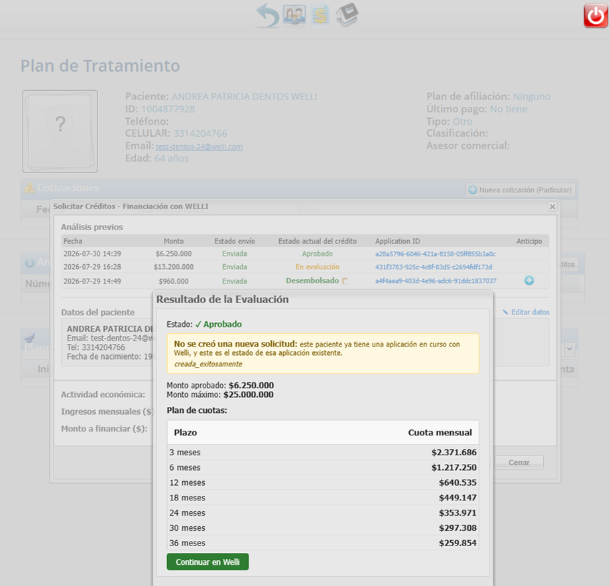Click copy icon next to Desembolsado
610x586 pixels.
click(345, 281)
